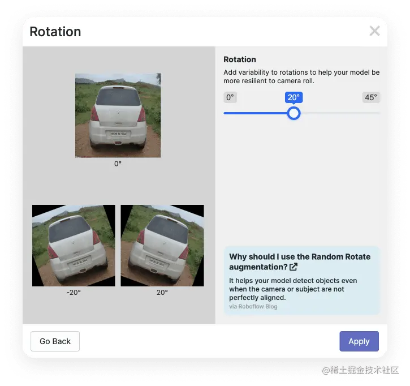Click the -20° caption under left preview
This screenshot has width=410, height=386.
click(74, 292)
